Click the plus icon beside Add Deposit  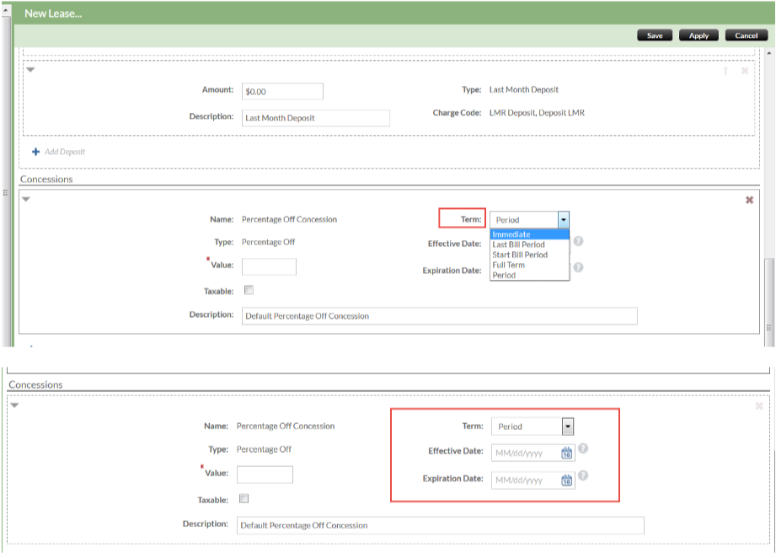(35, 152)
